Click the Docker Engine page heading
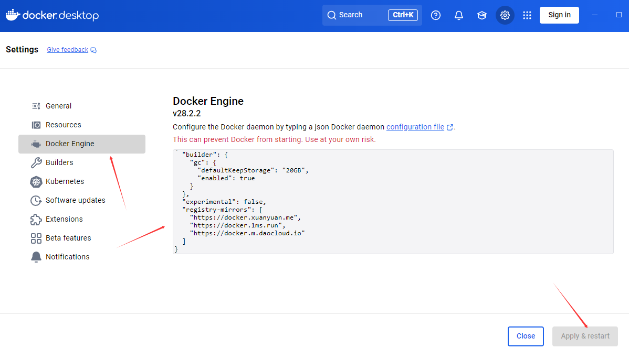 click(x=208, y=101)
